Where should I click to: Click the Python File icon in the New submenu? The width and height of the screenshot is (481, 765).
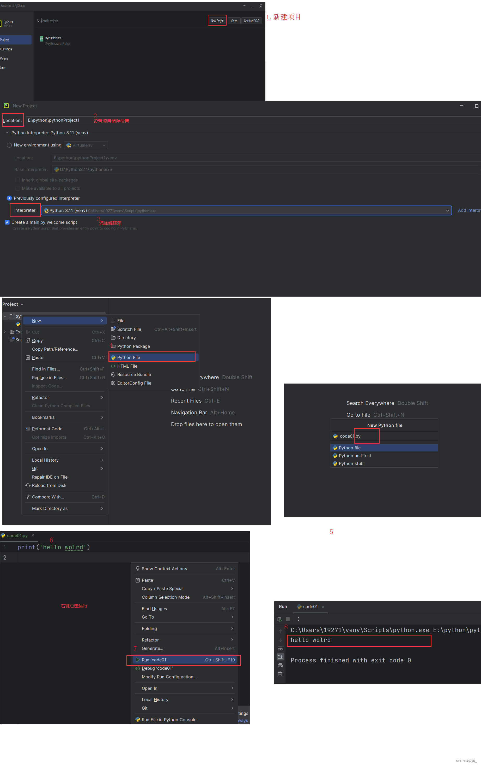point(113,357)
